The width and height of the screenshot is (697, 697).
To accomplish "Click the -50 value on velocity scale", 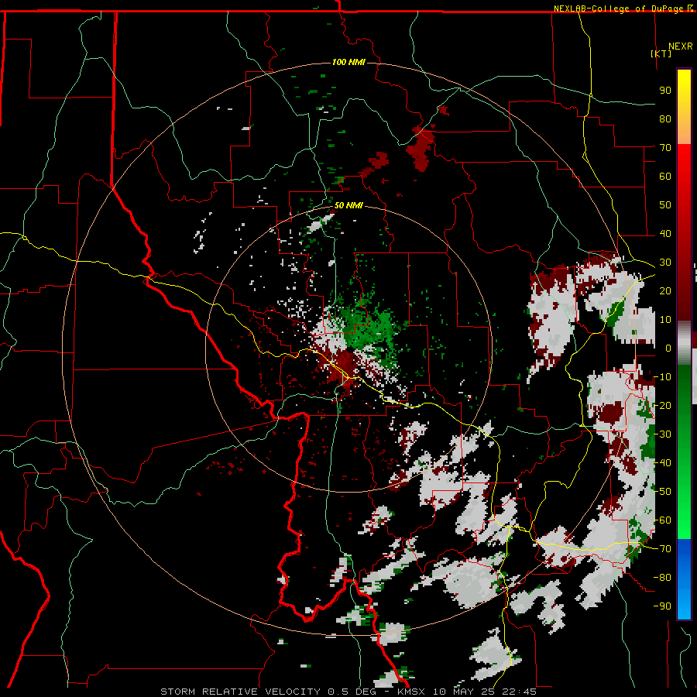I will point(662,492).
